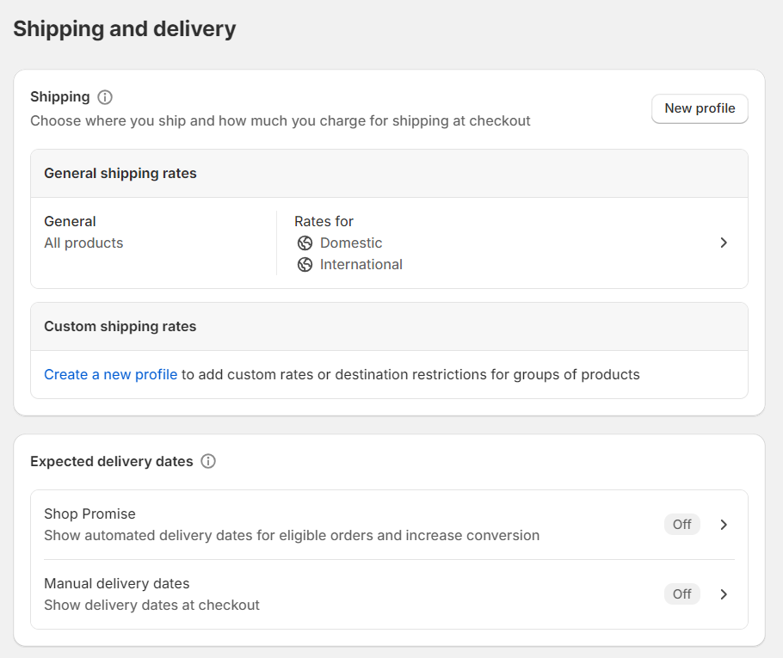Viewport: 783px width, 658px height.
Task: Click the Shipping and delivery page heading
Action: click(124, 28)
